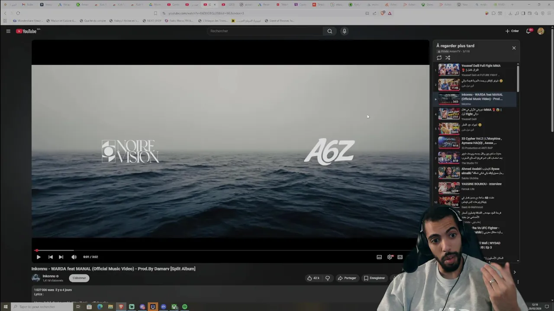The image size is (554, 311).
Task: Open the browser downloads icon
Action: click(510, 13)
